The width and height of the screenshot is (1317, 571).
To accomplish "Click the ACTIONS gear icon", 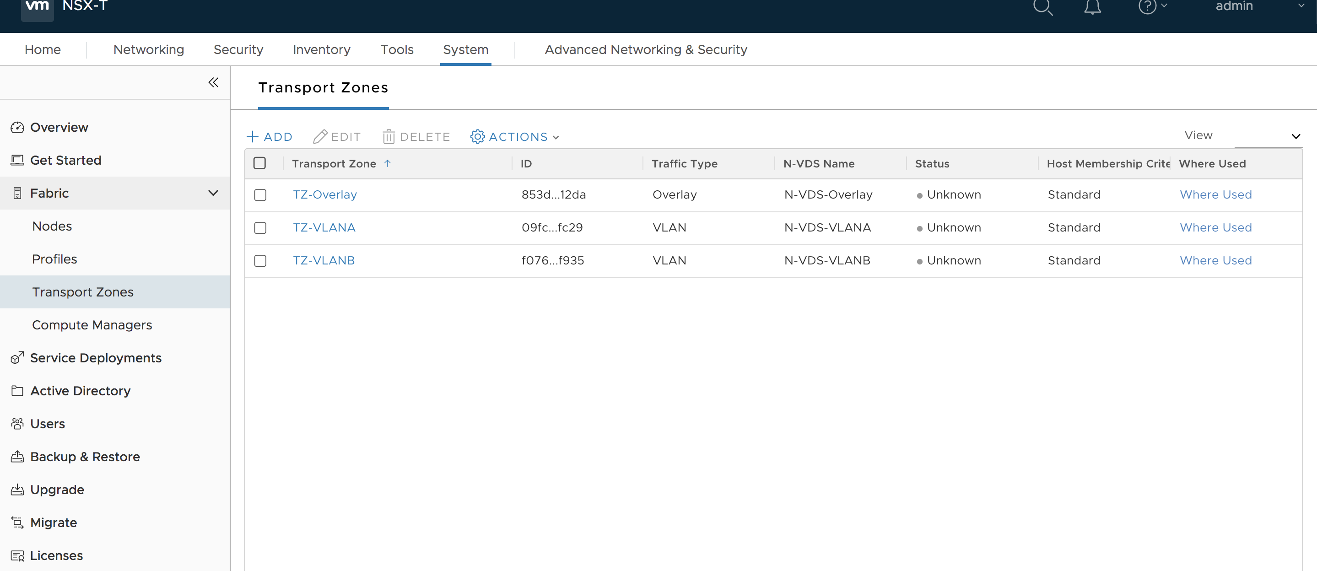I will pyautogui.click(x=477, y=137).
